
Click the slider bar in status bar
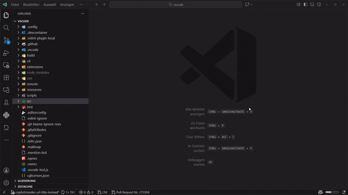coord(332,192)
